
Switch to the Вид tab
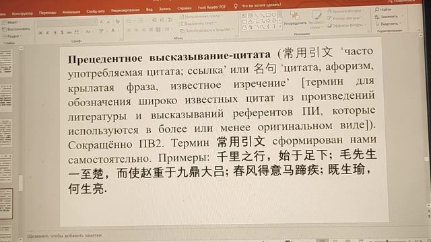(x=150, y=9)
